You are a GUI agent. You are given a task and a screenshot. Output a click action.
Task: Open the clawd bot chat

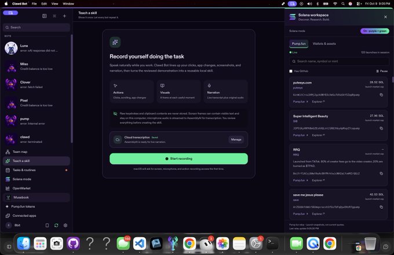click(x=37, y=139)
